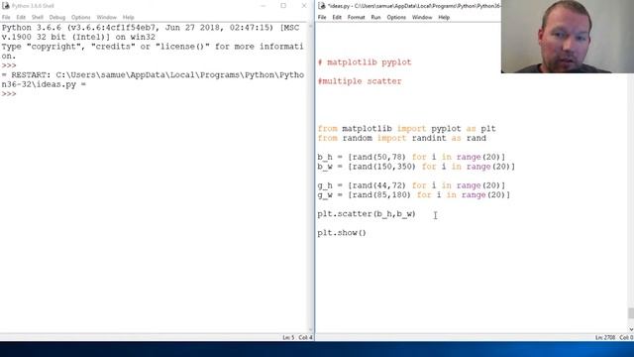Click the b_h list comprehension line
Image resolution: width=634 pixels, height=357 pixels.
point(411,157)
